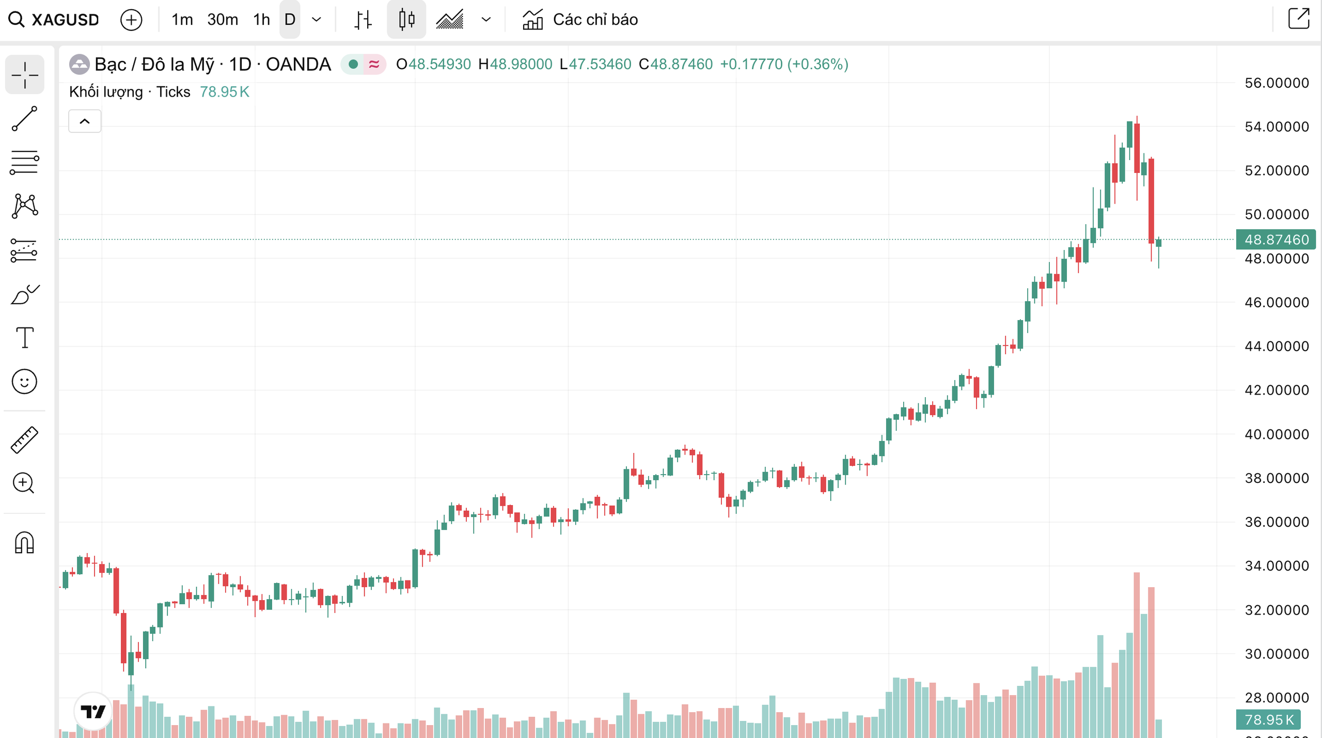Activate the ruler measure tool
Image resolution: width=1322 pixels, height=738 pixels.
(x=24, y=439)
